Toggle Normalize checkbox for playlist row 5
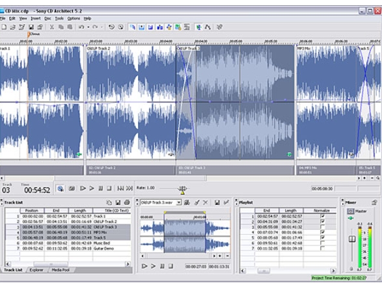Image resolution: width=382 pixels, height=283 pixels. [x=323, y=237]
